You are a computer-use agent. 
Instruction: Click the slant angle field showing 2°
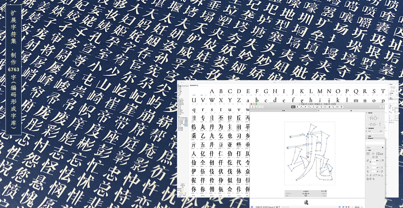pyautogui.click(x=375, y=171)
